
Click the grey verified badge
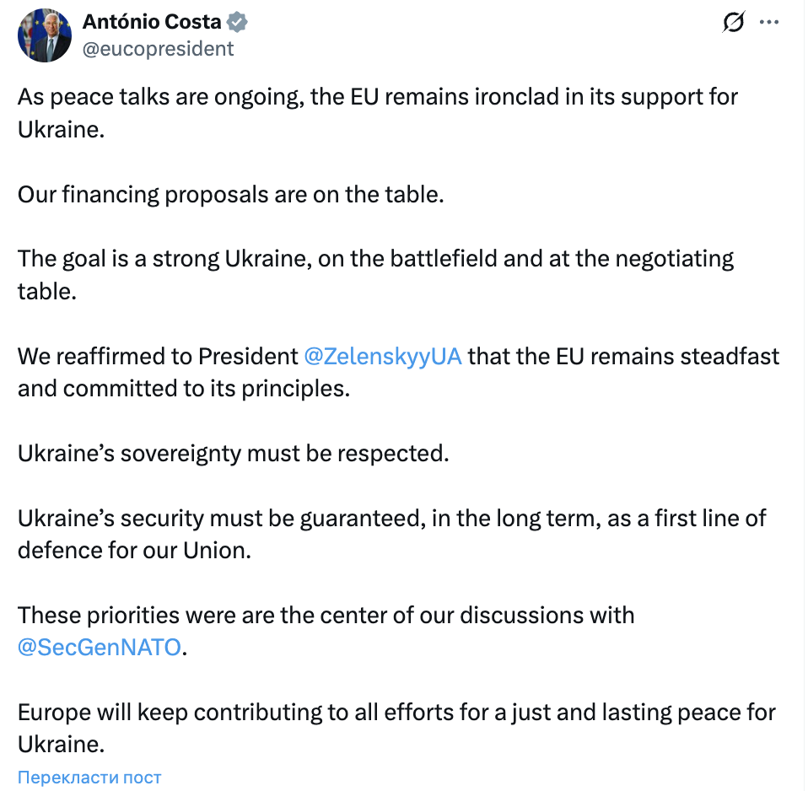tap(238, 23)
